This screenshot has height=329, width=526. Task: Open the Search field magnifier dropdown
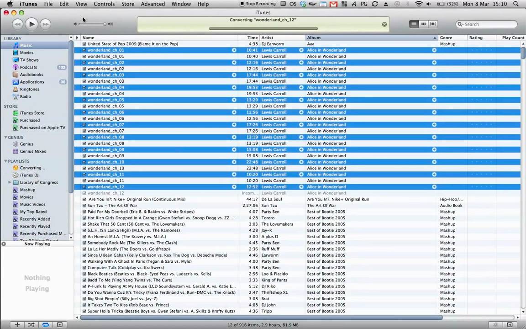(460, 24)
